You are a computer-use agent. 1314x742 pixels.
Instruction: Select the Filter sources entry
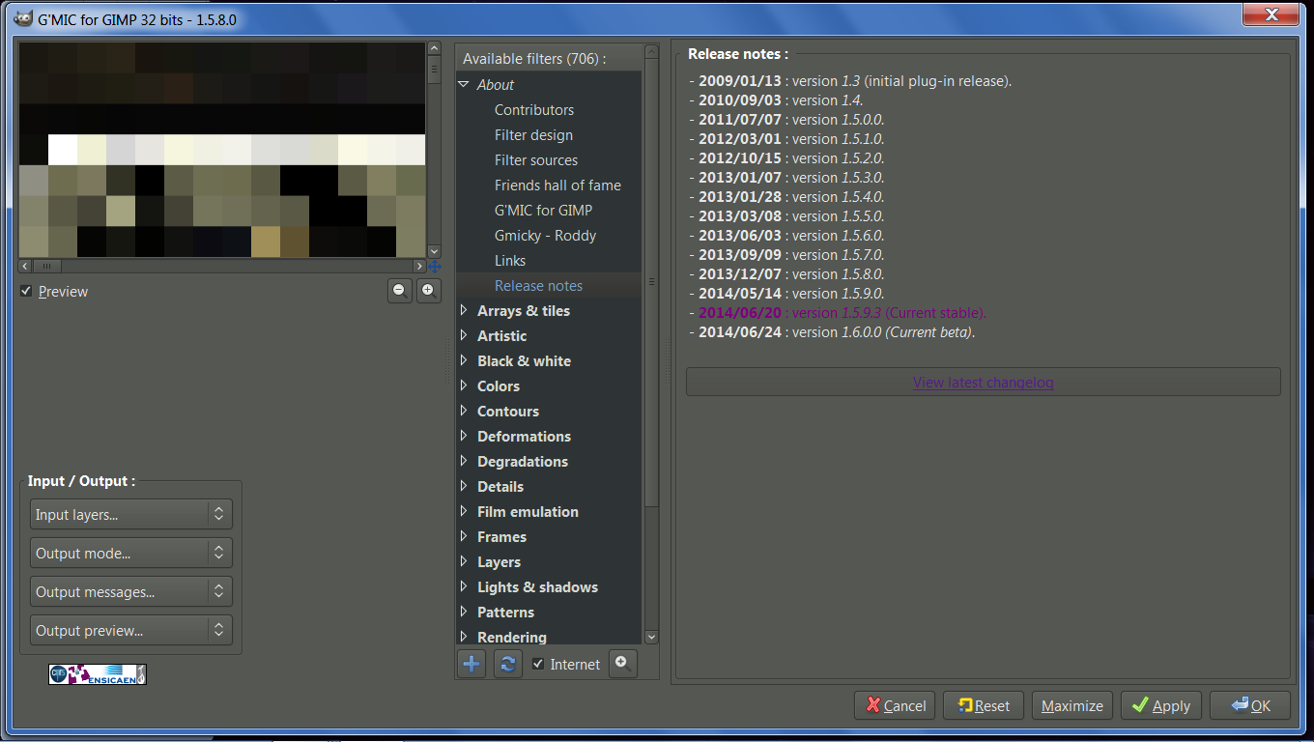536,160
